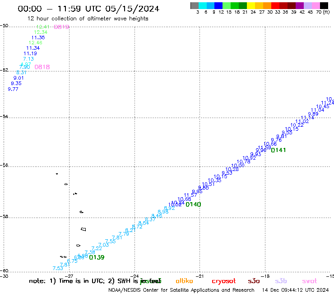Screen dimensions: 334x294
Task: Click the wave height value 10.51
Action: 208,184
